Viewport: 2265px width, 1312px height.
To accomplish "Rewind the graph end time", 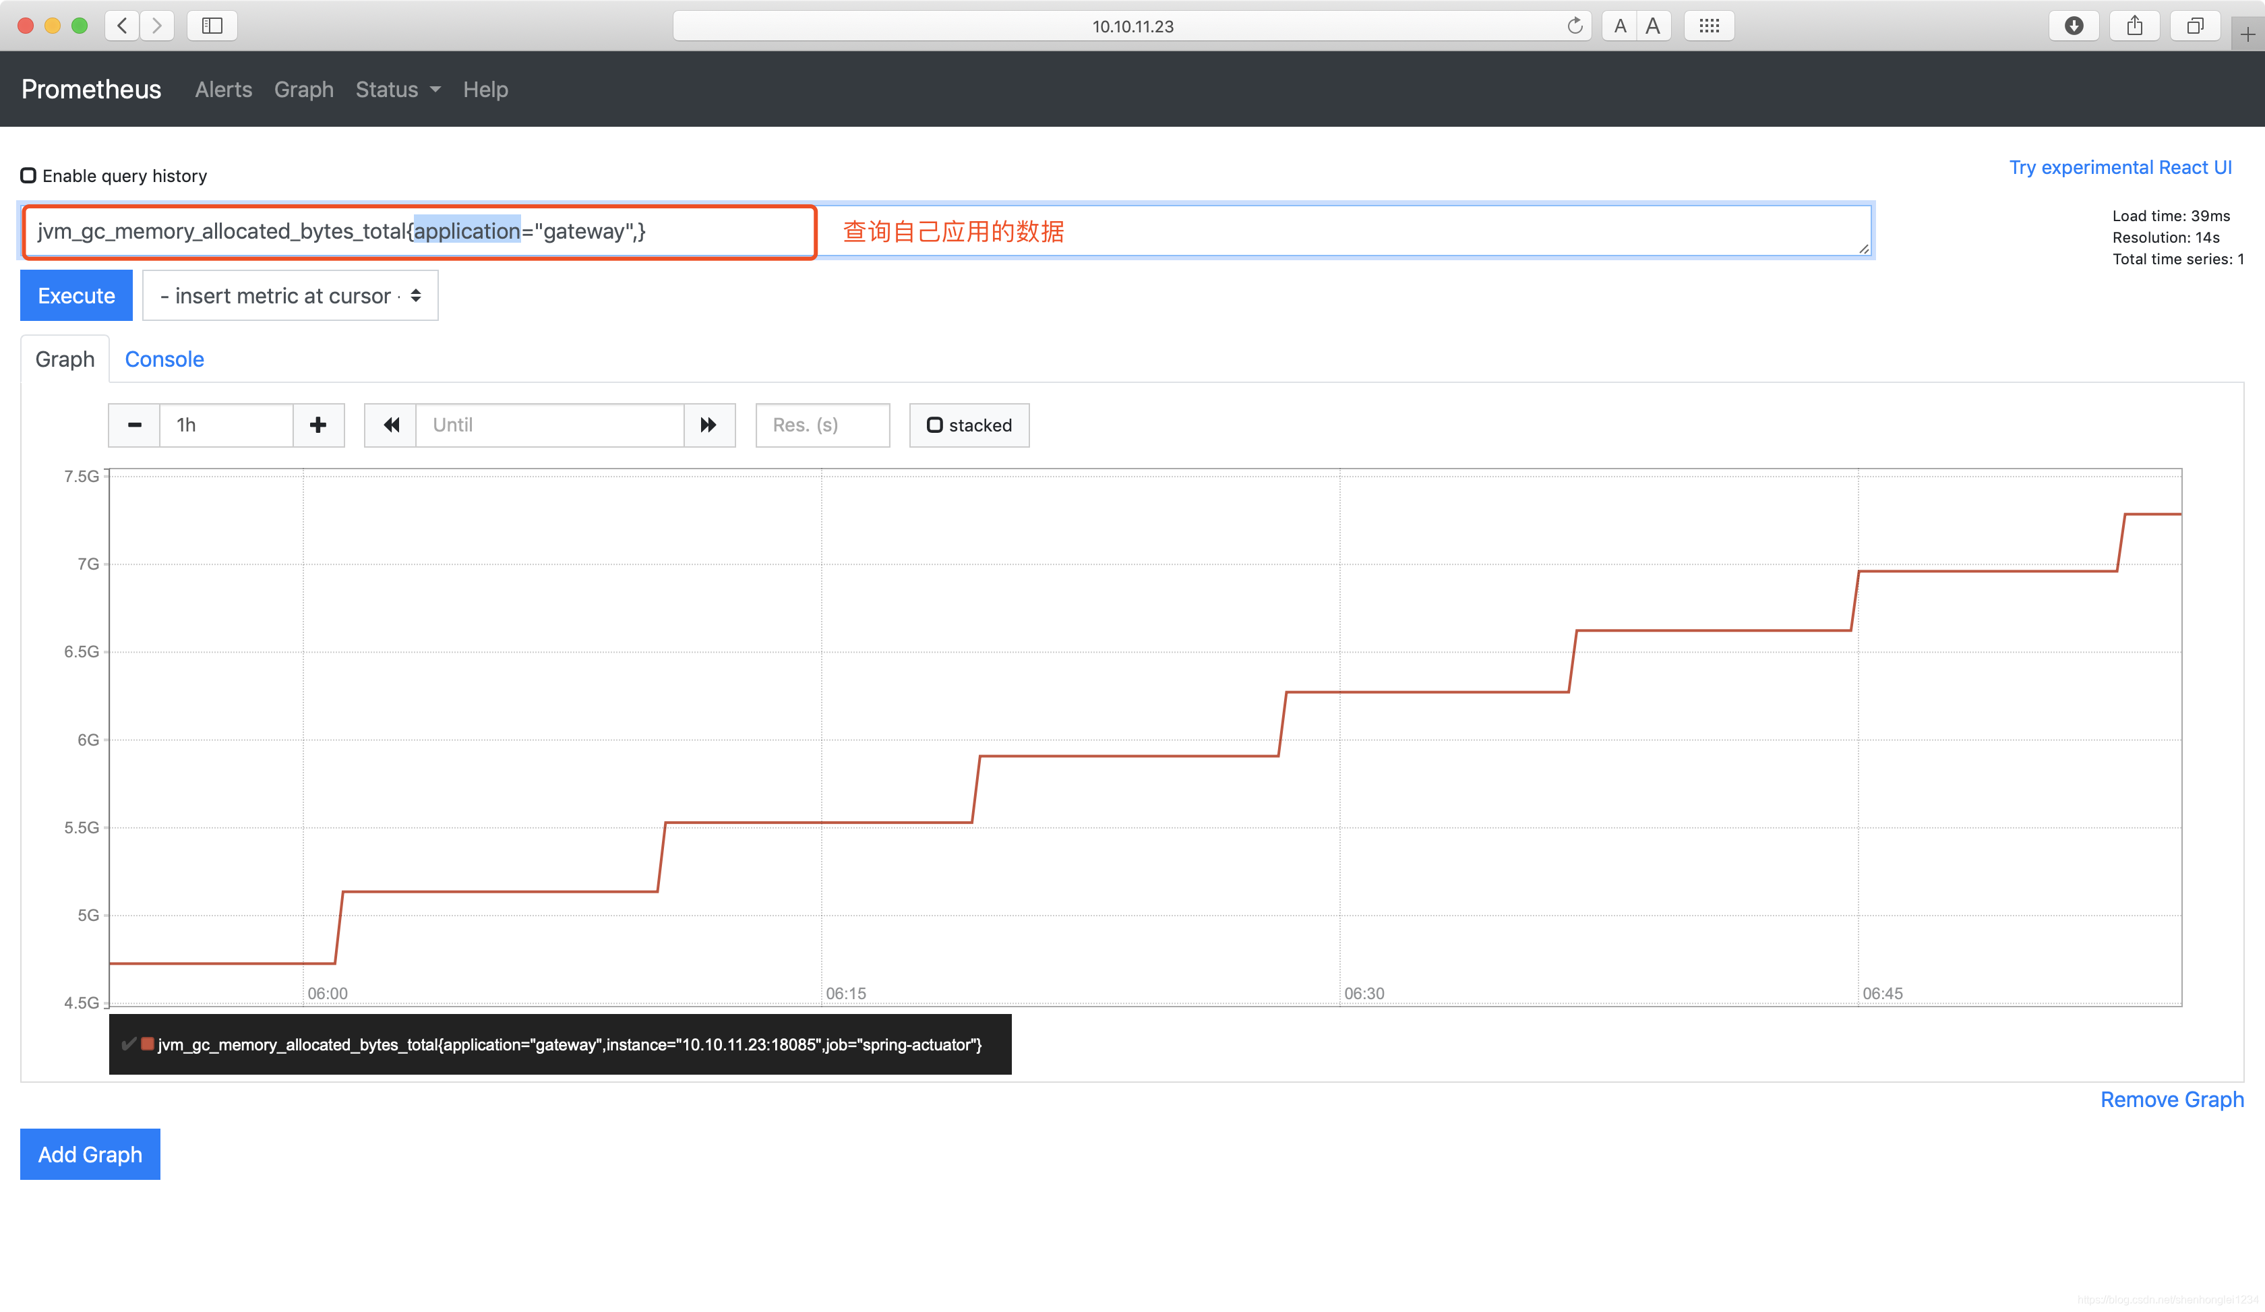I will coord(391,425).
